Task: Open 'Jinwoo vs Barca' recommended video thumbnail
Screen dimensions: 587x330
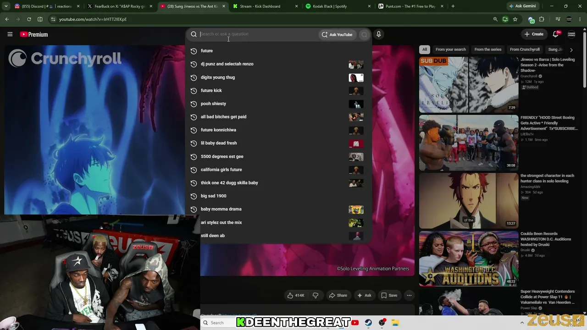Action: click(x=469, y=85)
